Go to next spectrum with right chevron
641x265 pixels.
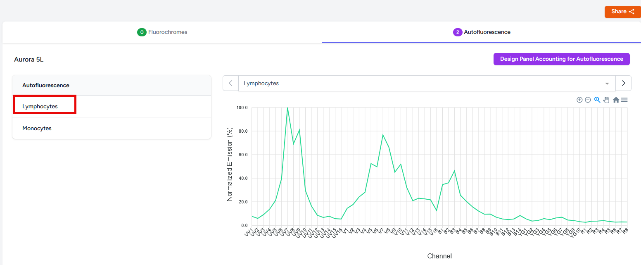[624, 83]
